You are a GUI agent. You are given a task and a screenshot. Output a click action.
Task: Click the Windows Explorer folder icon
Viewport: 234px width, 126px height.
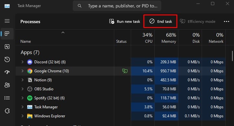[30, 116]
